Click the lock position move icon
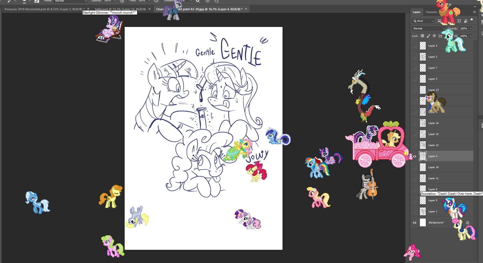Screen dimensions: 483x263 tap(434, 36)
